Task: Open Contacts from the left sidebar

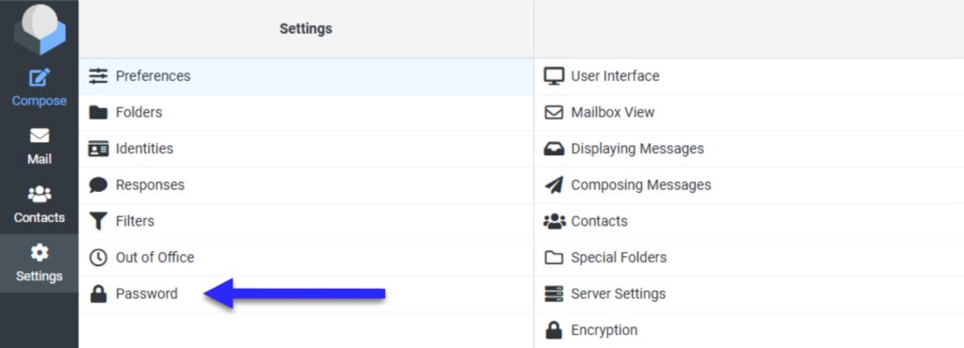Action: (40, 205)
